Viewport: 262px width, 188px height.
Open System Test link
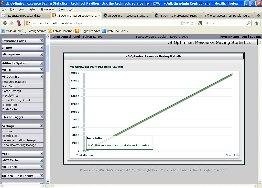(10, 105)
